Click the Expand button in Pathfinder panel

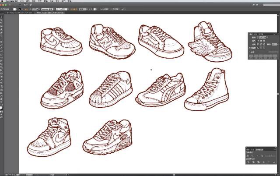[270, 156]
